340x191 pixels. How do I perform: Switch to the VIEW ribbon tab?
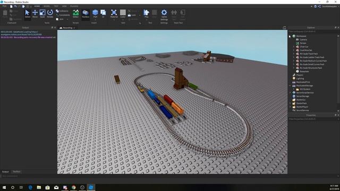(64, 6)
